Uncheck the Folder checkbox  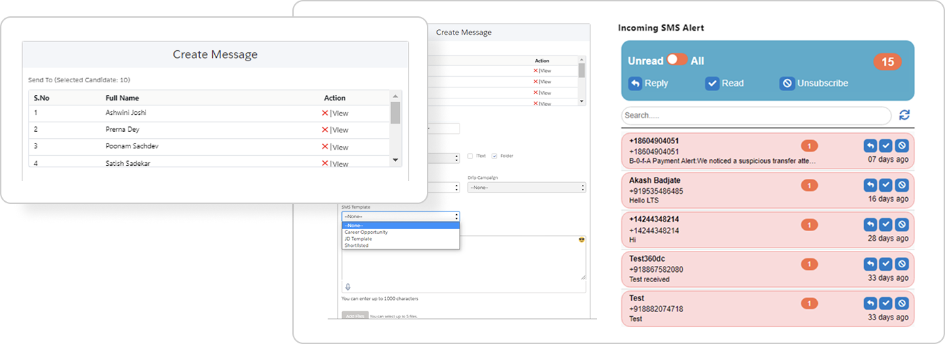tap(494, 156)
